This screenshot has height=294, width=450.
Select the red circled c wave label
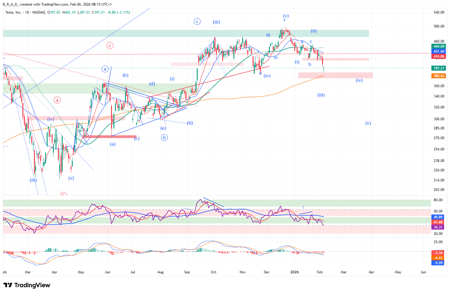pyautogui.click(x=110, y=46)
